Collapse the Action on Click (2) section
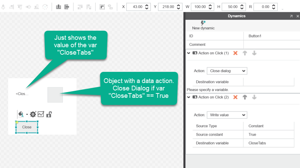 coord(189,97)
